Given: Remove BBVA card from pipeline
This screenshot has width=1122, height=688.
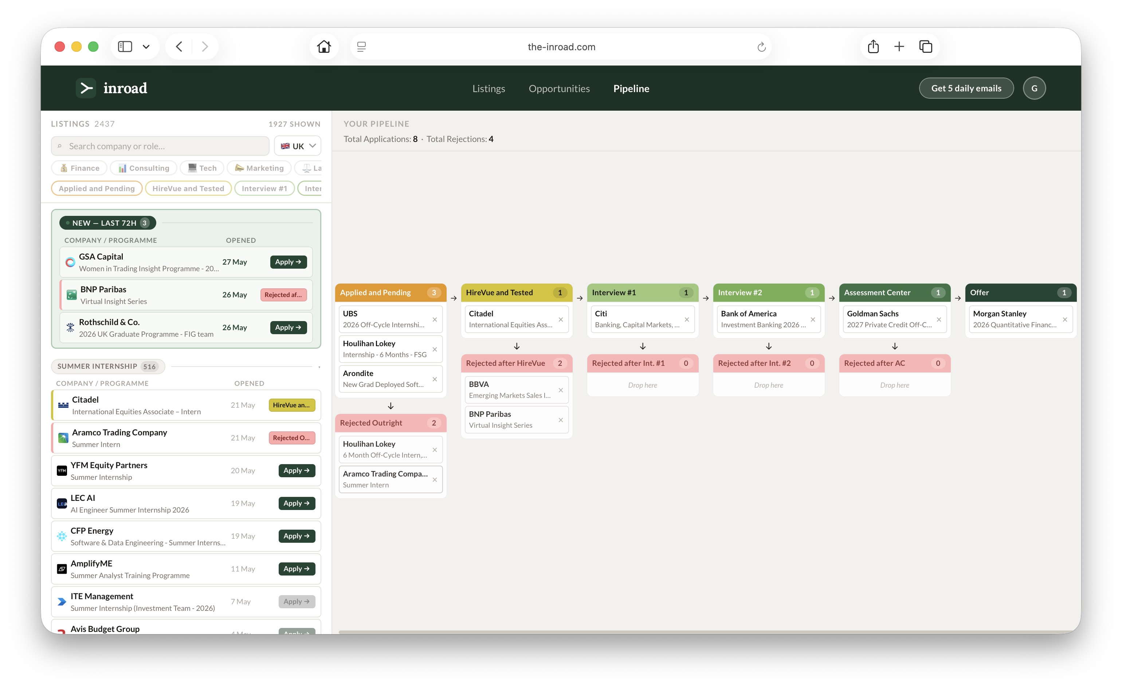Looking at the screenshot, I should [x=561, y=390].
